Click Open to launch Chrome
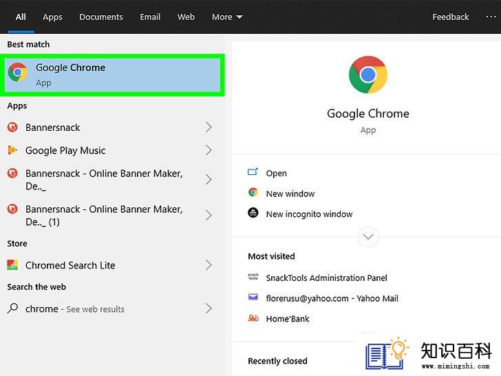This screenshot has width=501, height=376. coord(277,174)
